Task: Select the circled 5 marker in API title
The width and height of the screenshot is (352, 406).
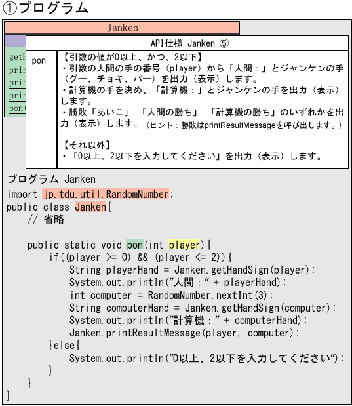Action: click(224, 43)
